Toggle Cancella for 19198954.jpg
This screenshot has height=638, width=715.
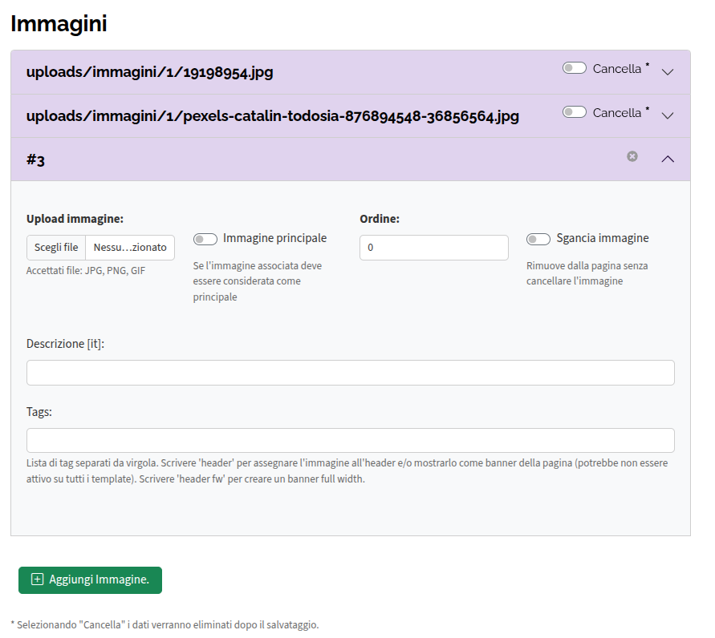tap(574, 68)
